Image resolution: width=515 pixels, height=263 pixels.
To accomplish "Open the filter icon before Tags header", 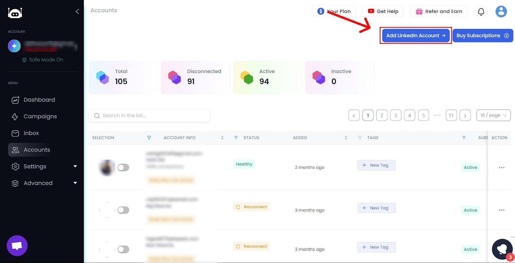I will (x=360, y=138).
